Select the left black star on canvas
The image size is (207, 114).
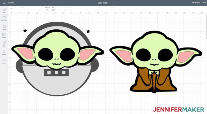[25, 31]
